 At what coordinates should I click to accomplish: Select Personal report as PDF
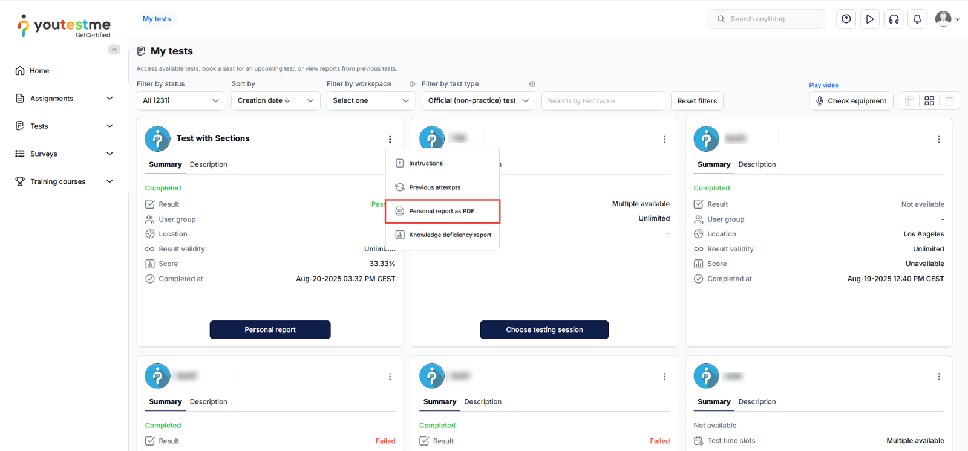[x=442, y=211]
